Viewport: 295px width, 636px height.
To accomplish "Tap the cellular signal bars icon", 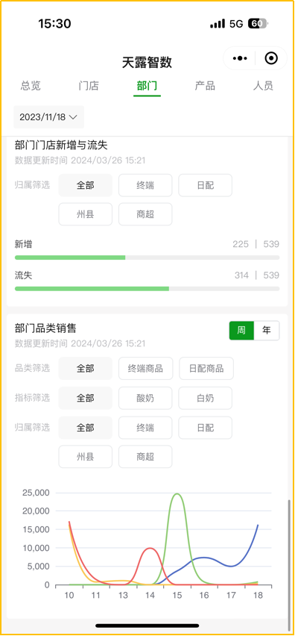I will click(x=218, y=24).
